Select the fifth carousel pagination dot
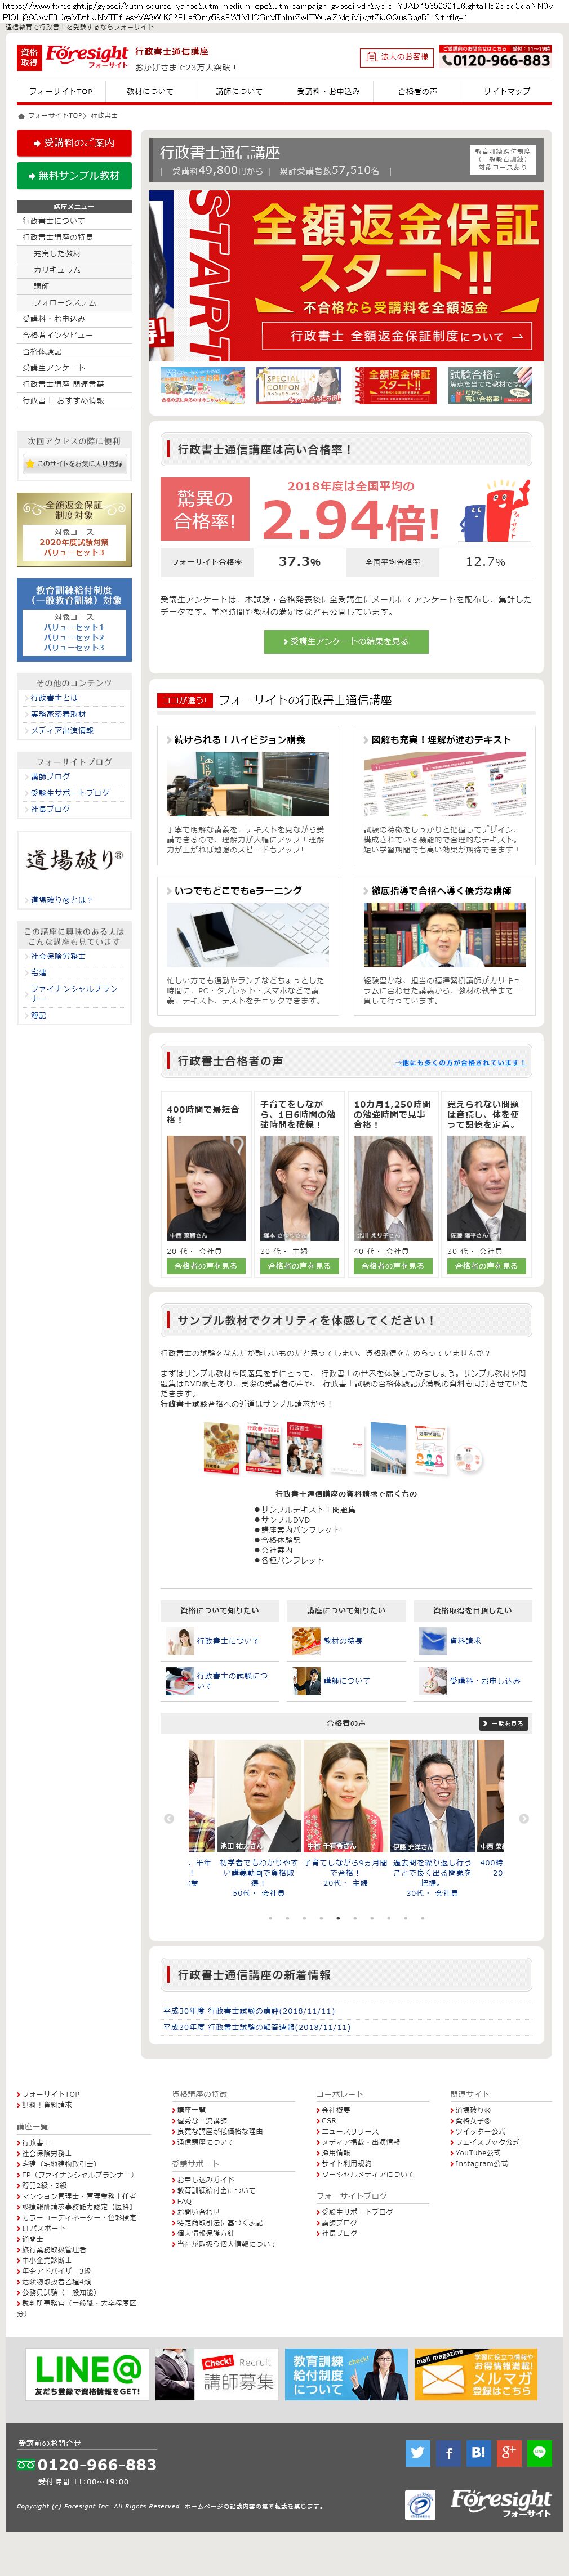 point(338,1918)
